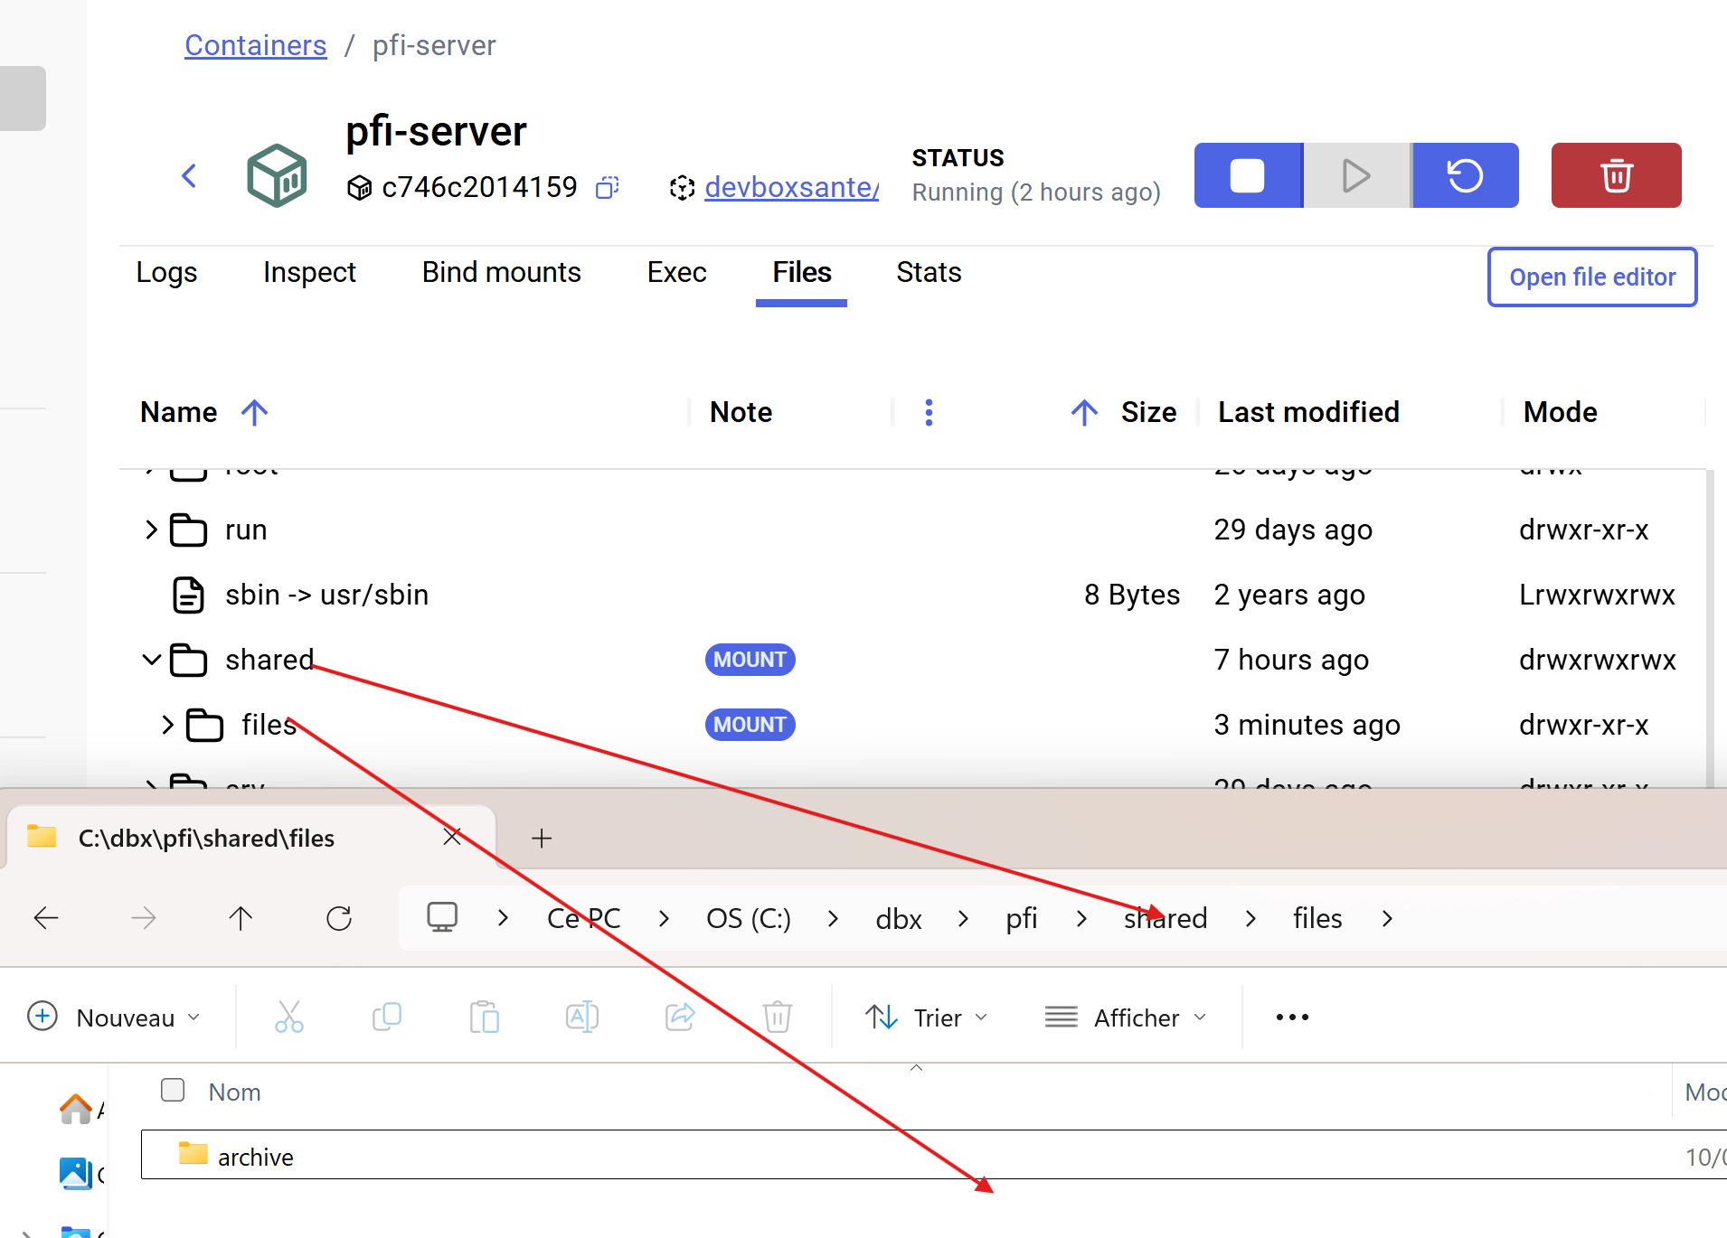Open the Containers breadcrumb link
Viewport: 1727px width, 1238px height.
255,45
